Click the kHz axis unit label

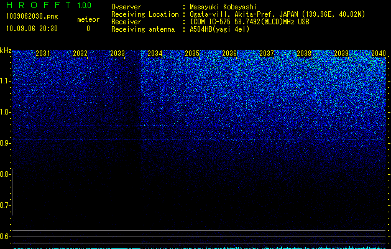6,50
